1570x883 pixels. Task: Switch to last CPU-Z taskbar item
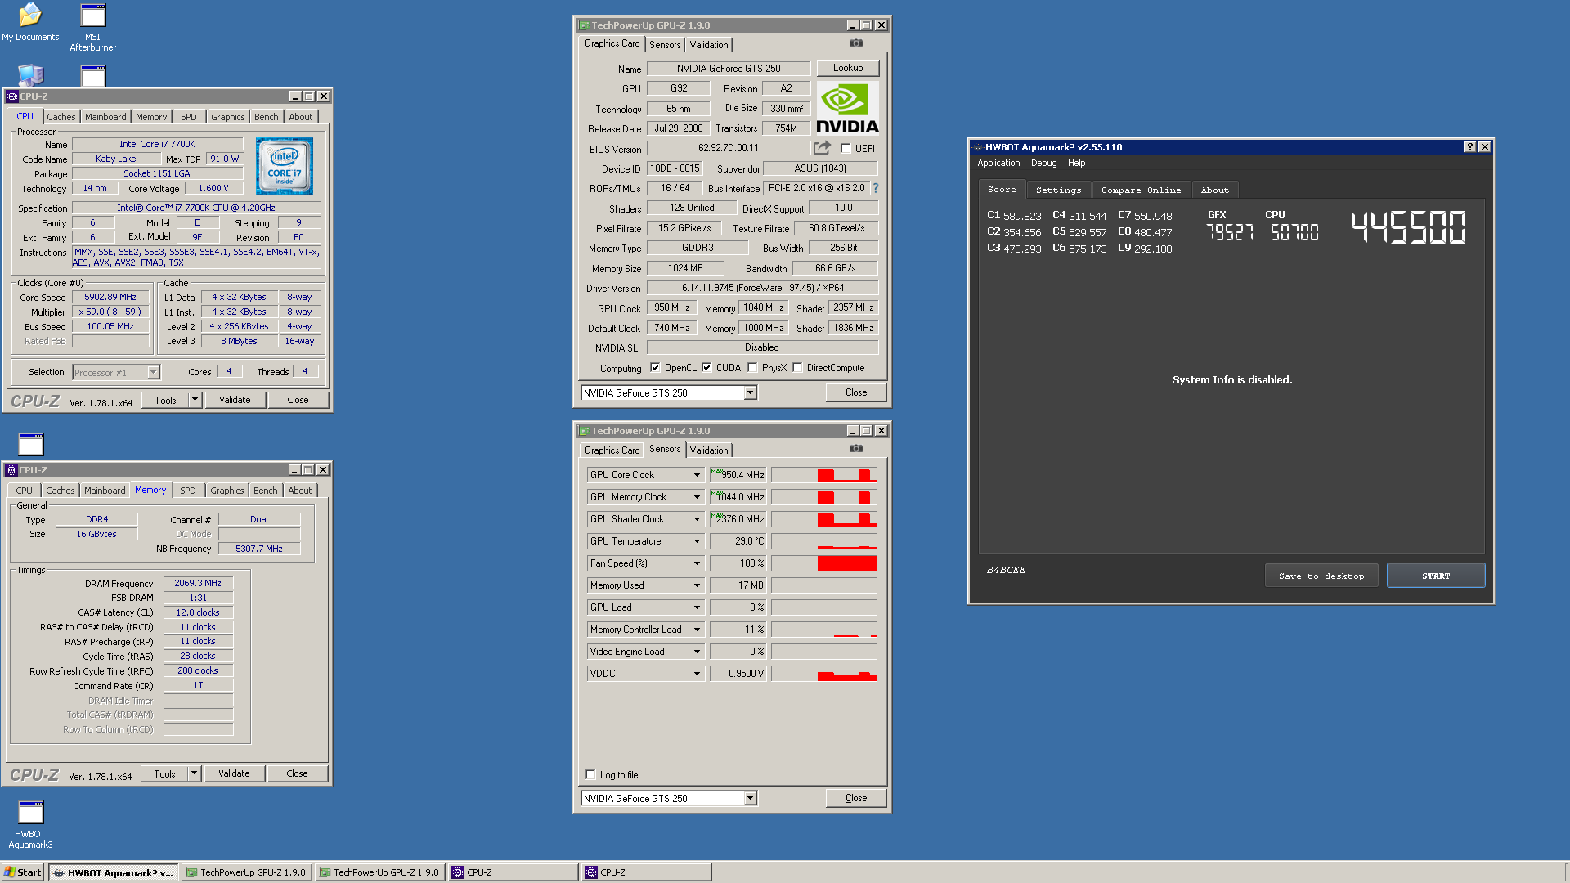(646, 872)
